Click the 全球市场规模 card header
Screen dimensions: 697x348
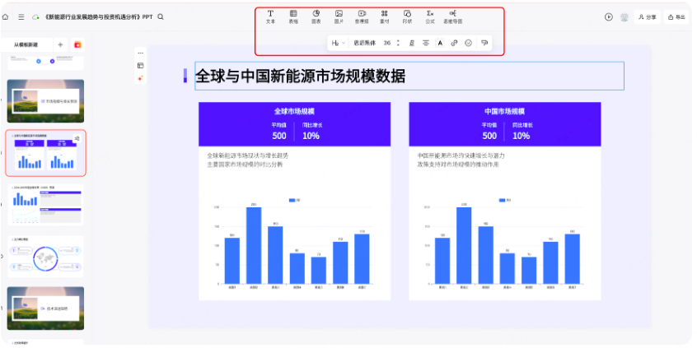click(294, 111)
